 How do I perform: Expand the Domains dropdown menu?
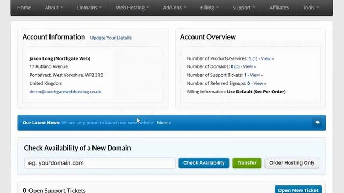coord(89,8)
